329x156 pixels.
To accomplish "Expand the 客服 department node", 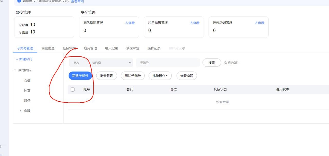I will [x=20, y=111].
